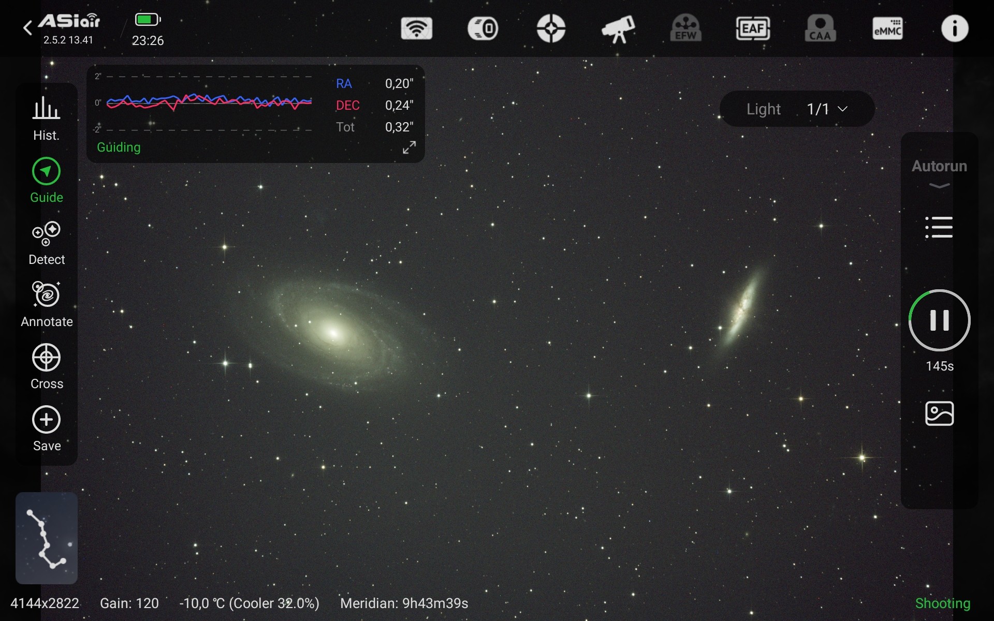Screen dimensions: 994x621
Task: Click the cooler temperature status text
Action: click(x=249, y=603)
